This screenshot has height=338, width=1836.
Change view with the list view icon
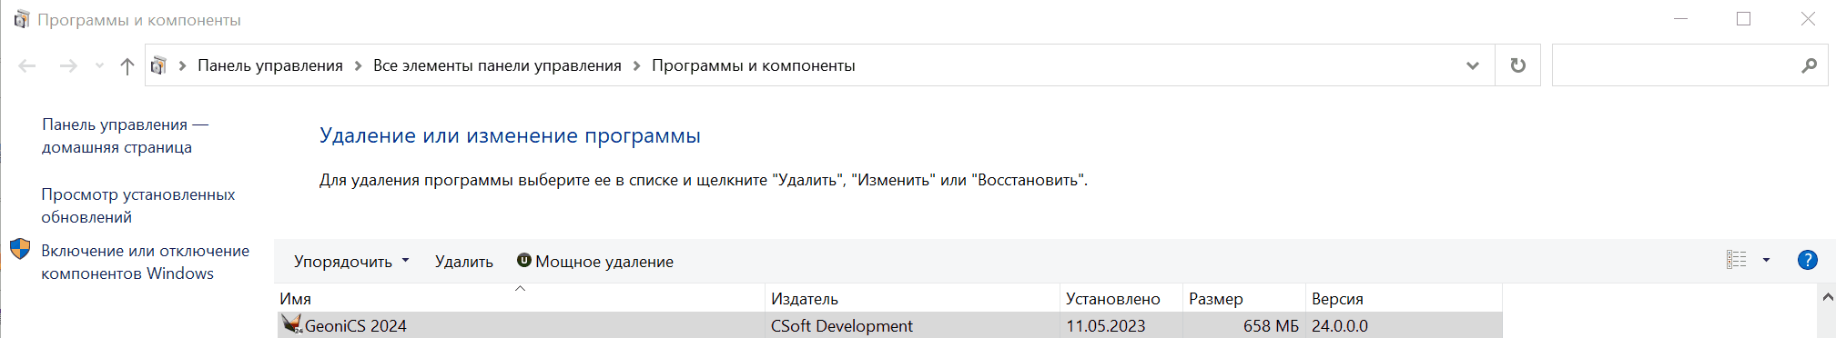point(1736,260)
